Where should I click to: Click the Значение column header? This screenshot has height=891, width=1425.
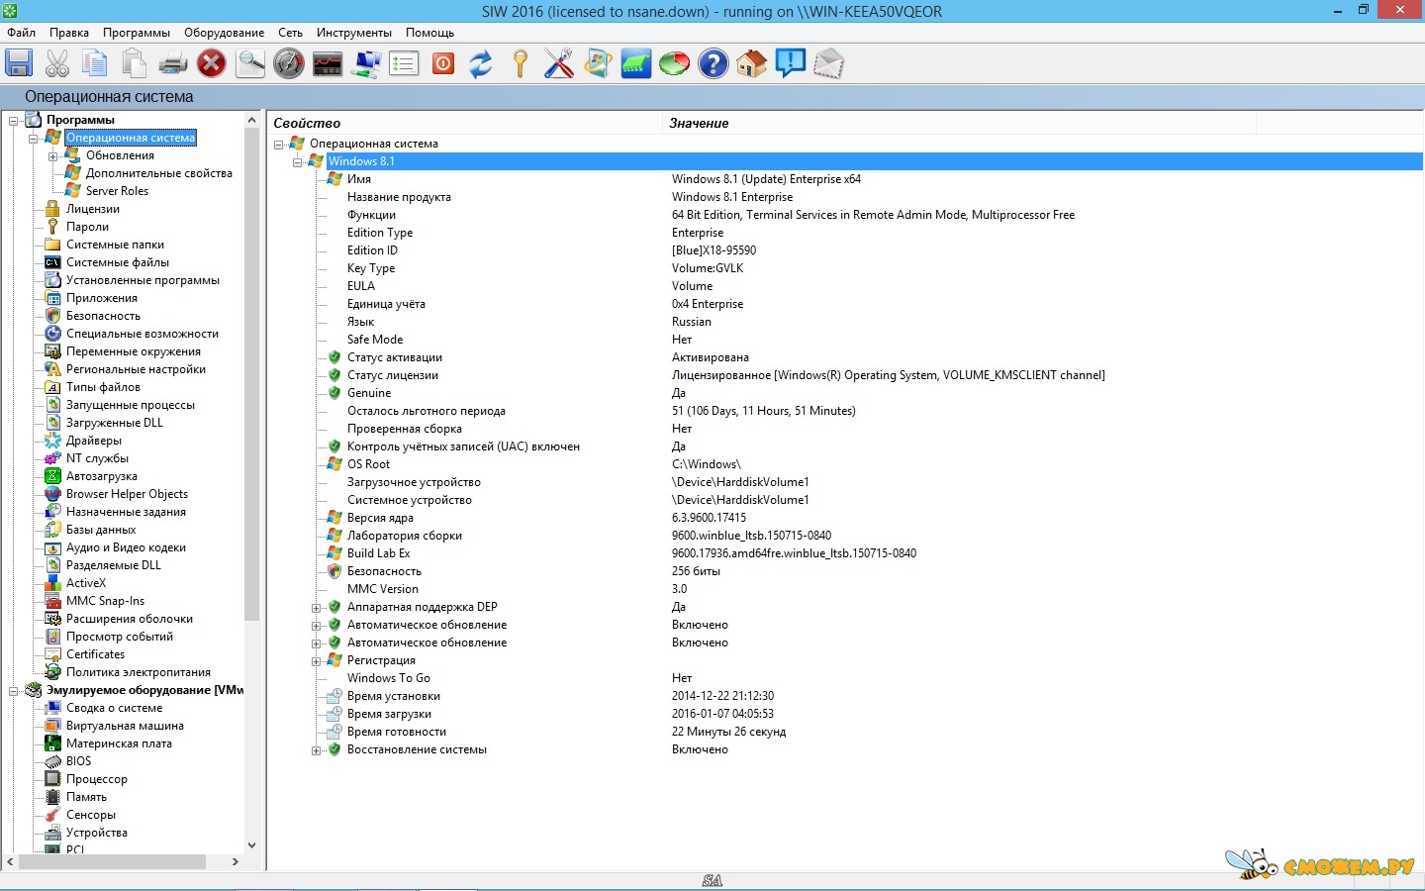point(959,123)
